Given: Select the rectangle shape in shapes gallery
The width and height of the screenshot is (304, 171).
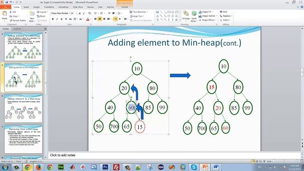Looking at the screenshot, I should pos(169,12).
